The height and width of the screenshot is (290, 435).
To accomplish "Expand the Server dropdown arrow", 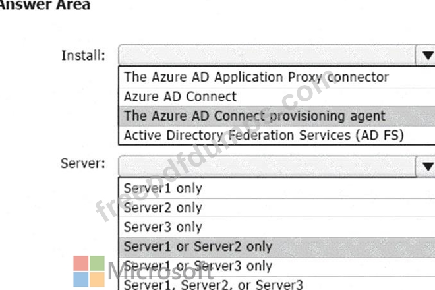I will pos(426,165).
